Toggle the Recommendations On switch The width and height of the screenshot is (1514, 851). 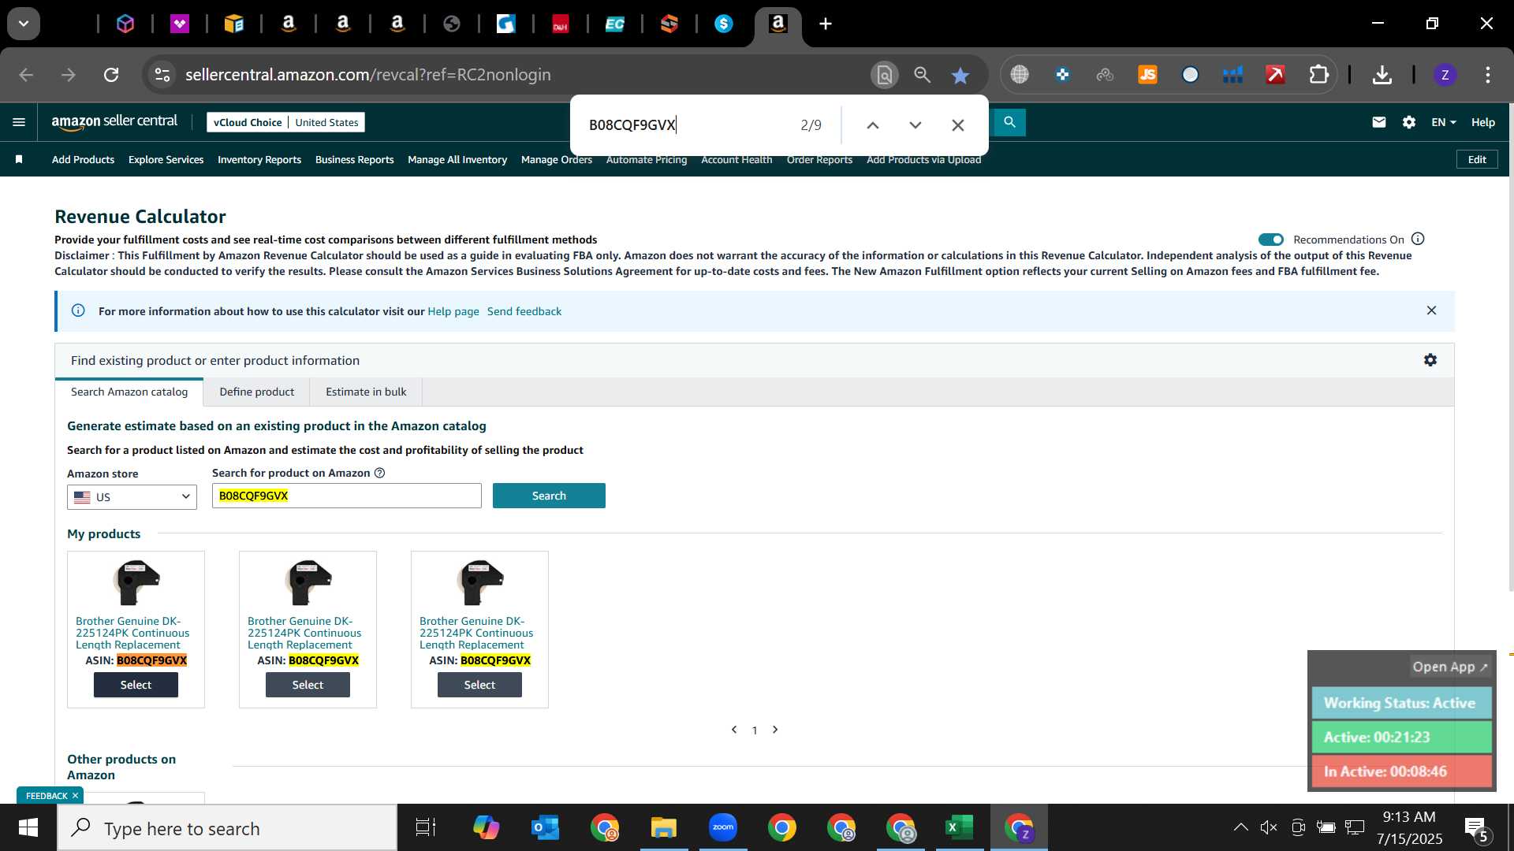(1271, 240)
